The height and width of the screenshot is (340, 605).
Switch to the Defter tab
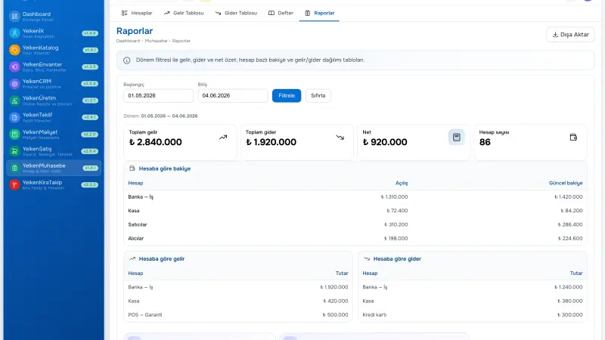281,13
